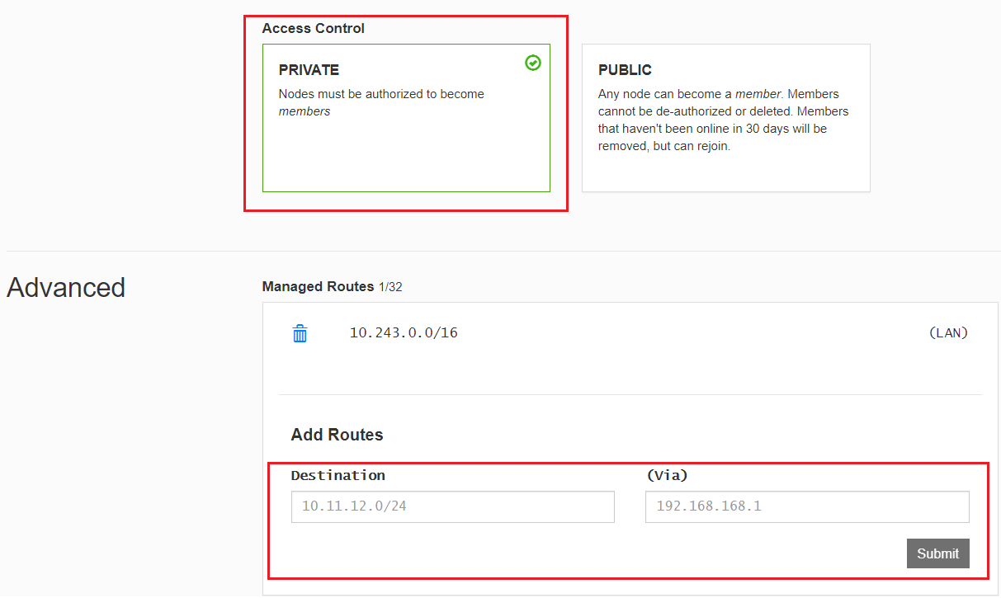Click the (Via) field label

coord(667,475)
